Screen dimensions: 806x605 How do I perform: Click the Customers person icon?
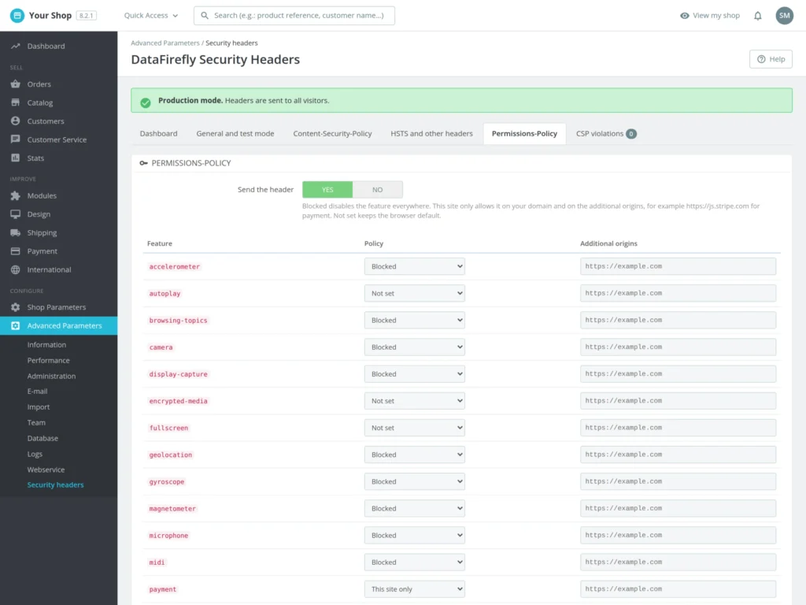coord(16,121)
